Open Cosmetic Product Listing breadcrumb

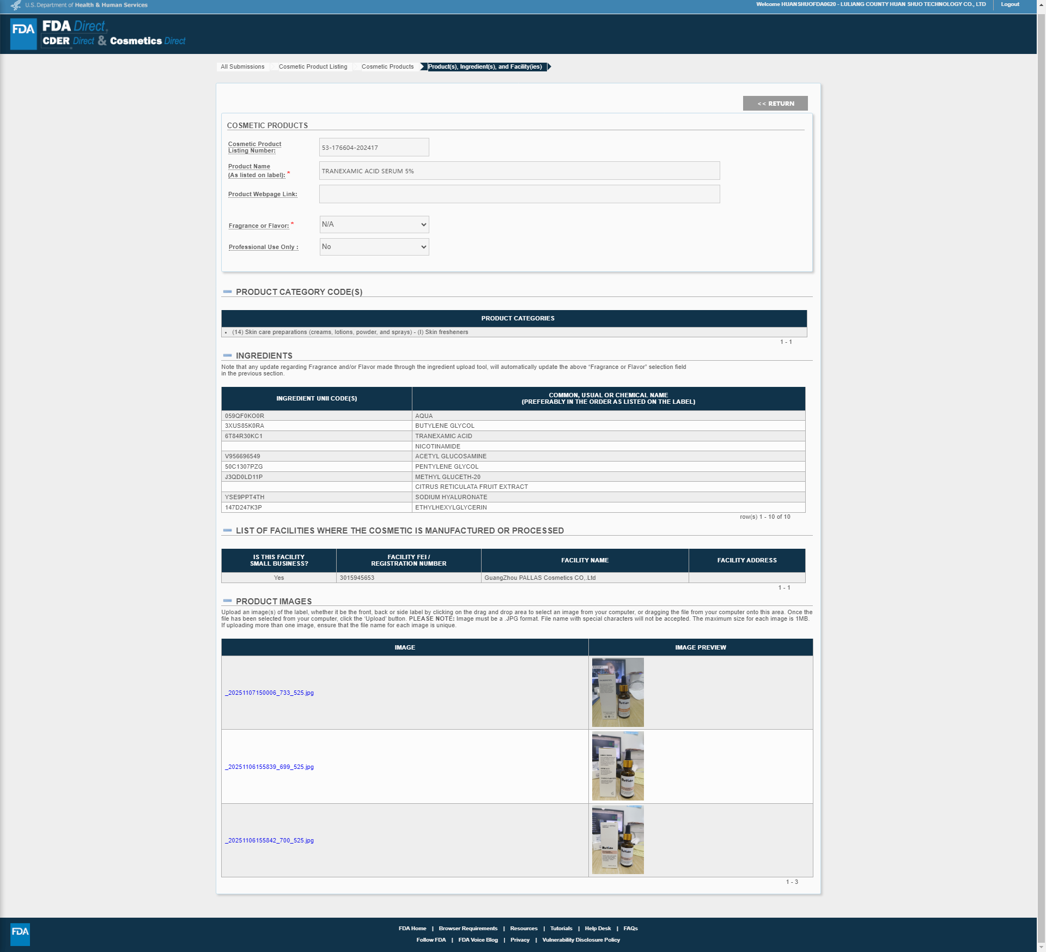click(313, 66)
